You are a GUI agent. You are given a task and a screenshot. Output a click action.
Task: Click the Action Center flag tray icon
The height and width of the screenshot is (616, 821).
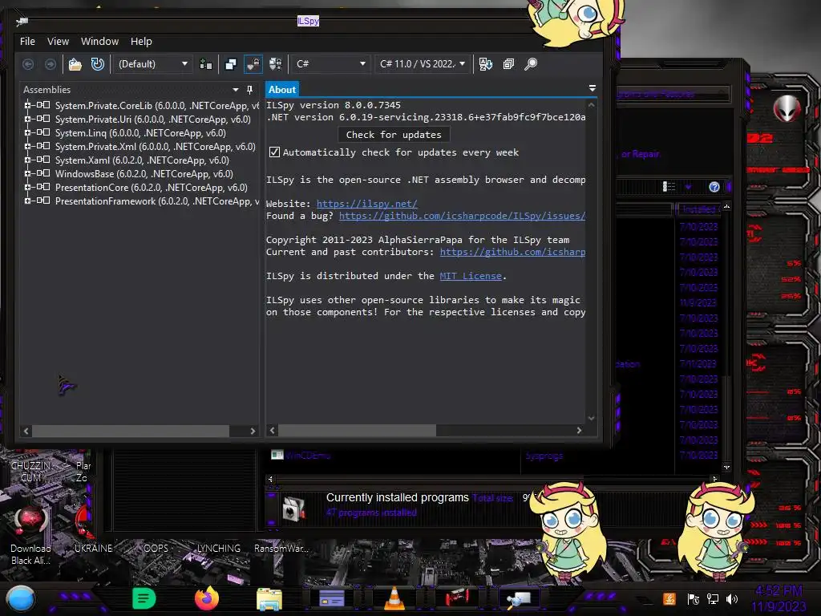693,599
